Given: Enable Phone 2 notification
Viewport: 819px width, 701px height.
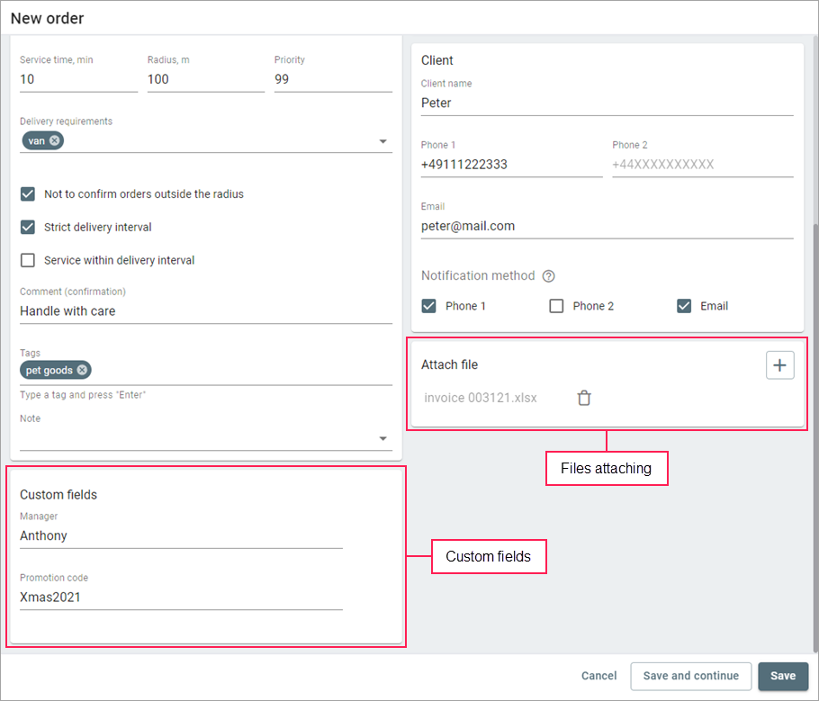Looking at the screenshot, I should point(556,306).
